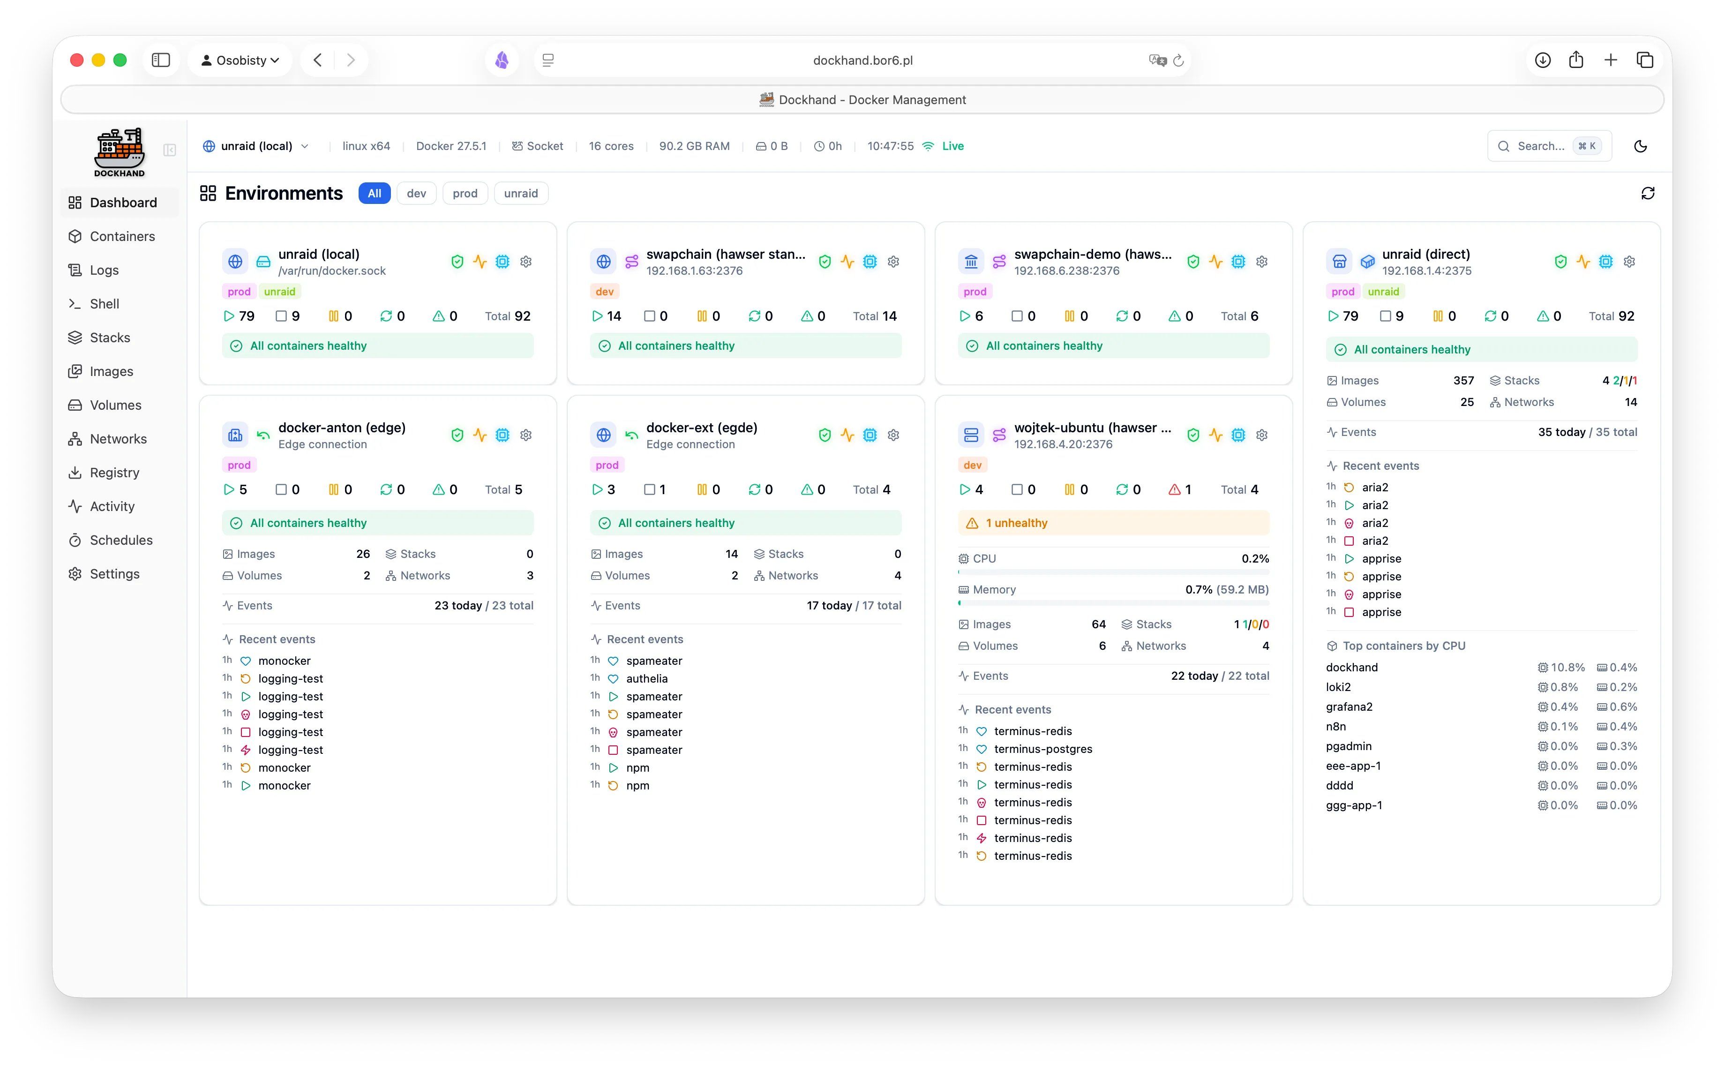Click the wojtek-ubuntu Memory usage bar

pyautogui.click(x=1113, y=603)
